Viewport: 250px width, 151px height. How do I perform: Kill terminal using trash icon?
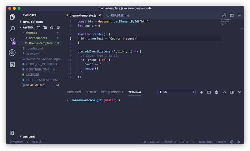click(x=216, y=92)
